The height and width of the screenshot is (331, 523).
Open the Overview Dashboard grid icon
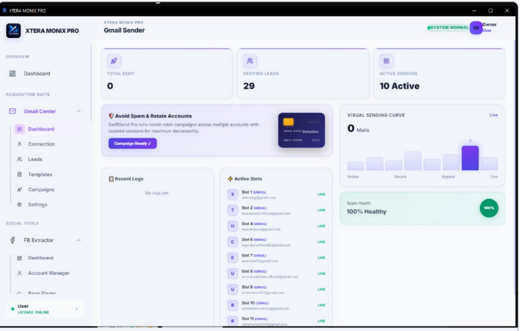pos(12,73)
